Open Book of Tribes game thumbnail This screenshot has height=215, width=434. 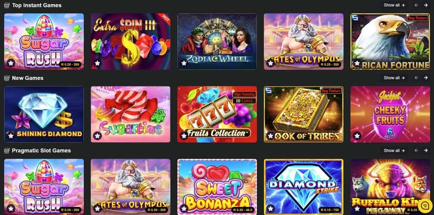coord(304,114)
